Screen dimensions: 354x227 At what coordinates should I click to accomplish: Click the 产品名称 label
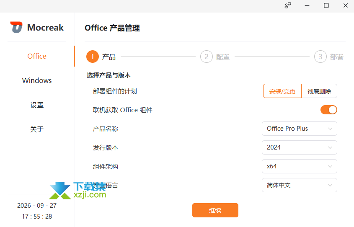(106, 129)
